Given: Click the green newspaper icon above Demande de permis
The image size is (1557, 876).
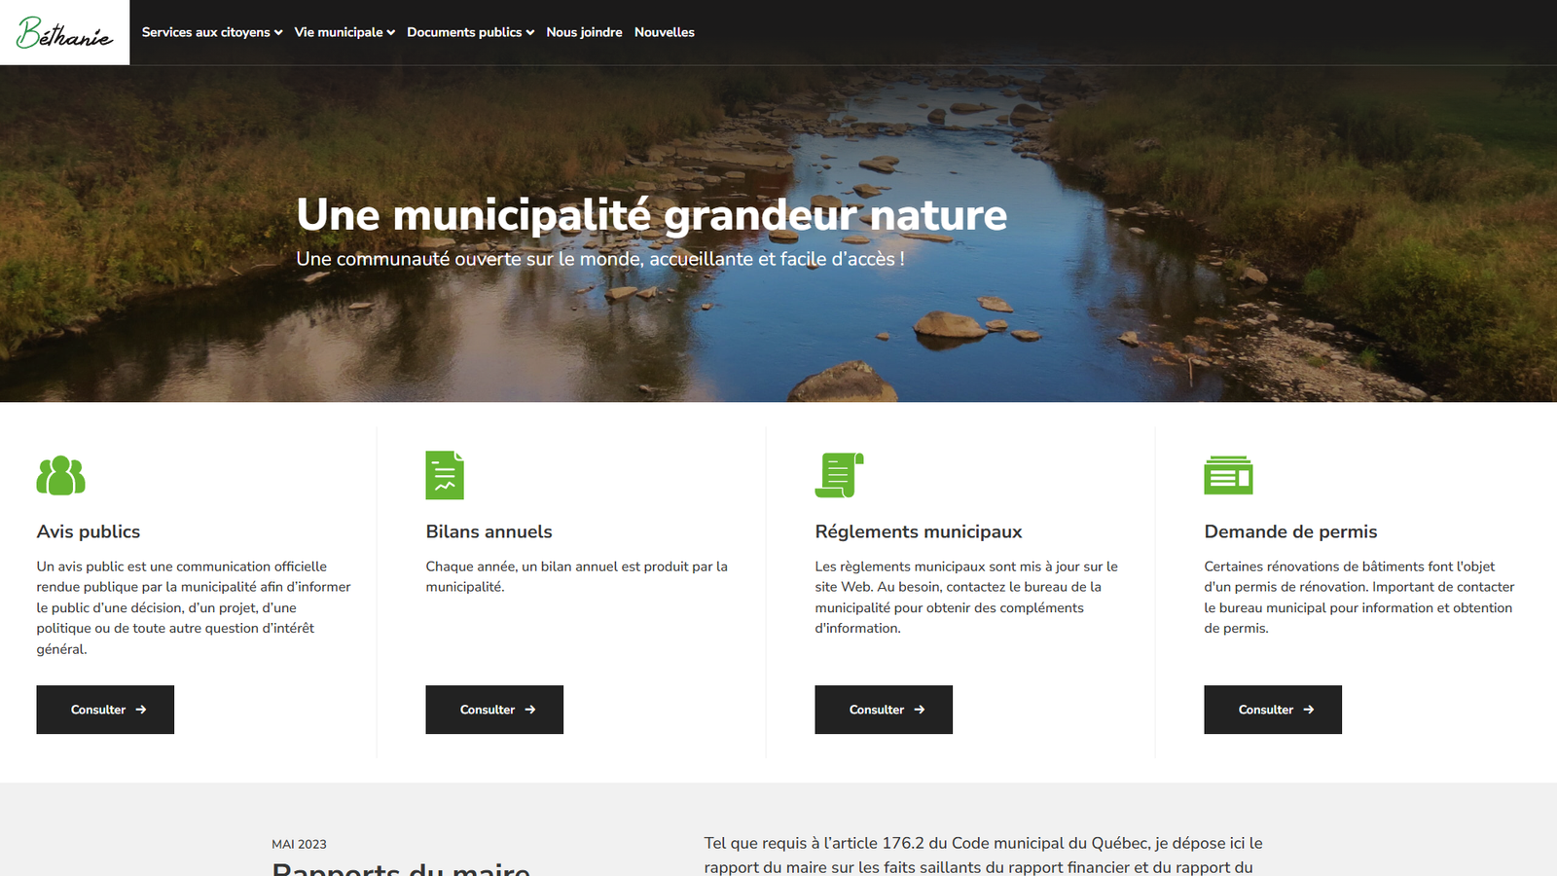Looking at the screenshot, I should [1228, 475].
